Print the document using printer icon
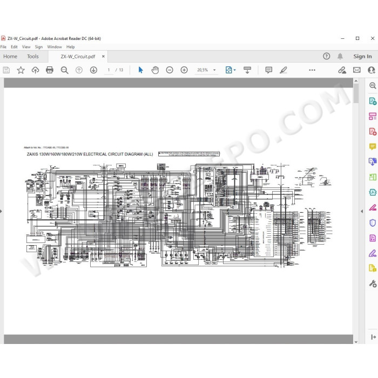 (x=50, y=70)
